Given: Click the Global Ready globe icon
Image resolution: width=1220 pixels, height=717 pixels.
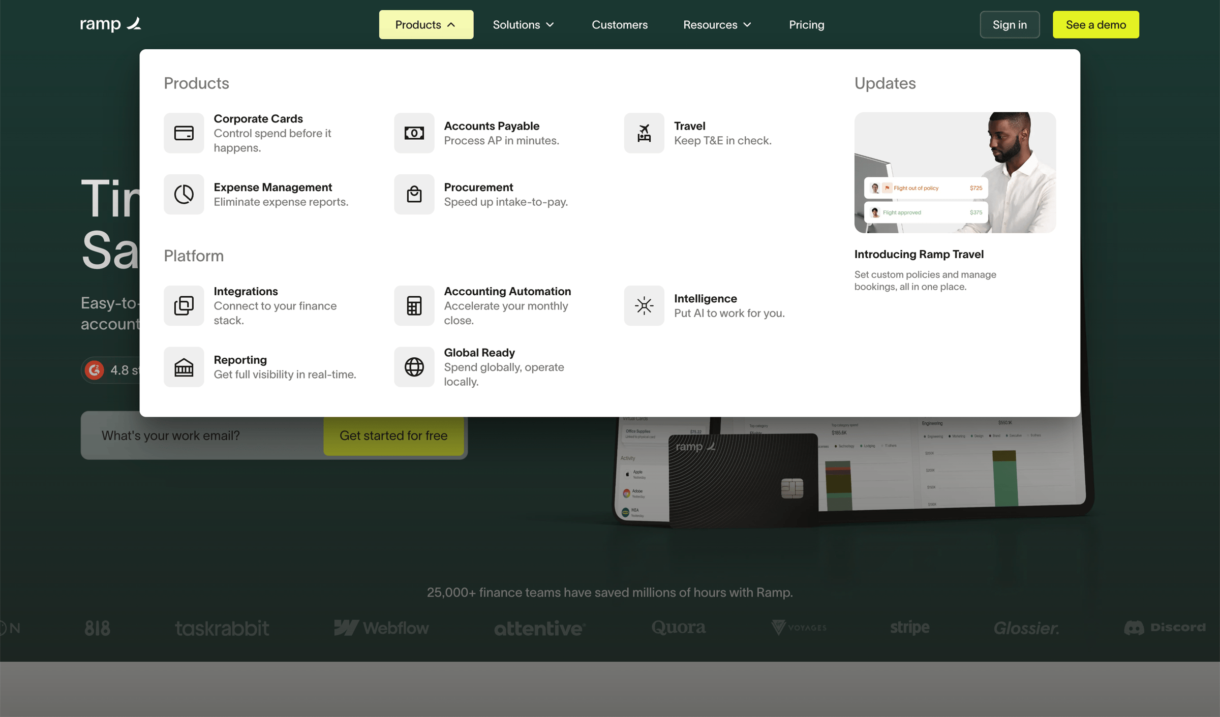Looking at the screenshot, I should 414,367.
